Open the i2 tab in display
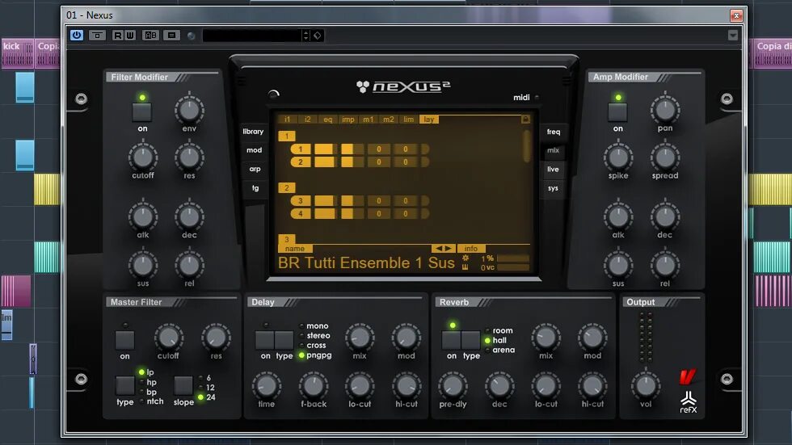Viewport: 792px width, 445px height. pos(308,120)
